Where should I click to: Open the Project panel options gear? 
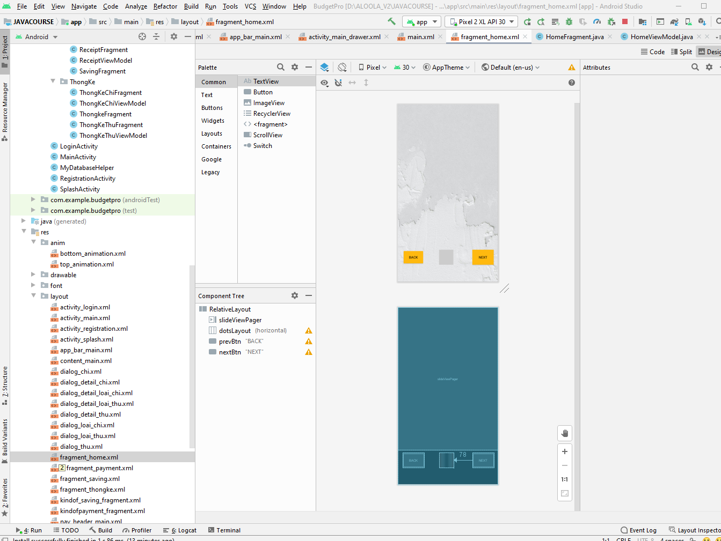pyautogui.click(x=174, y=36)
